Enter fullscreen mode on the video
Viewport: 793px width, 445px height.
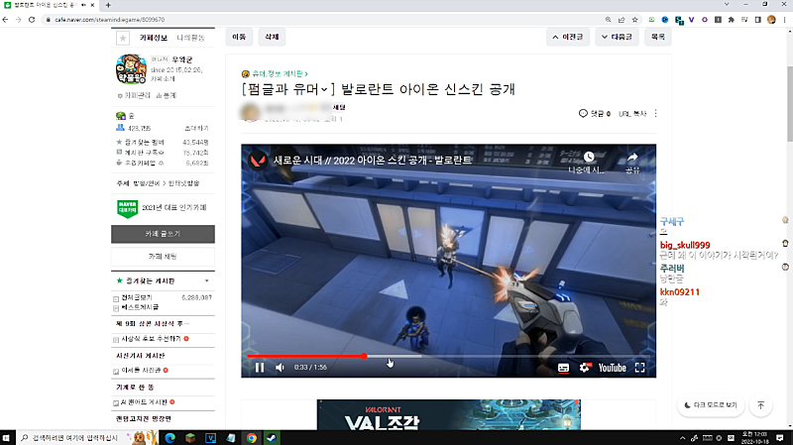(x=639, y=368)
